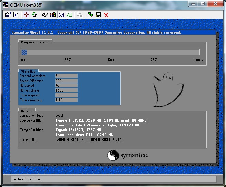The width and height of the screenshot is (226, 187).
Task: Click the Time remaining value 1:13
Action: coord(66,100)
